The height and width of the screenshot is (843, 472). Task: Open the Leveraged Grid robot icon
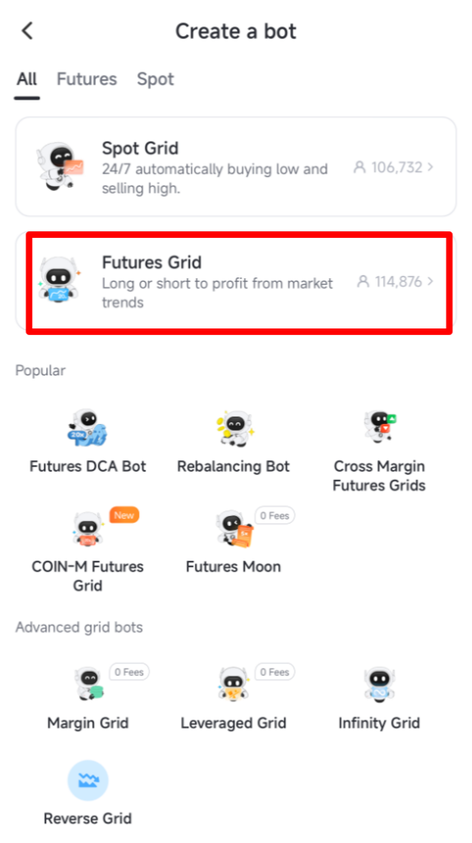click(234, 684)
